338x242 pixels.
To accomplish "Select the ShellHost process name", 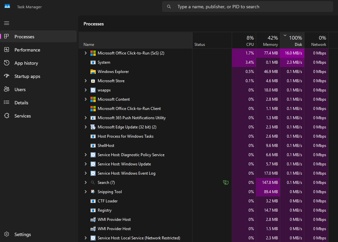I will (106, 146).
